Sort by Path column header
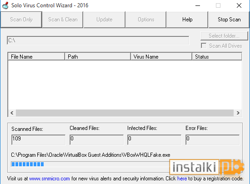 (x=98, y=57)
